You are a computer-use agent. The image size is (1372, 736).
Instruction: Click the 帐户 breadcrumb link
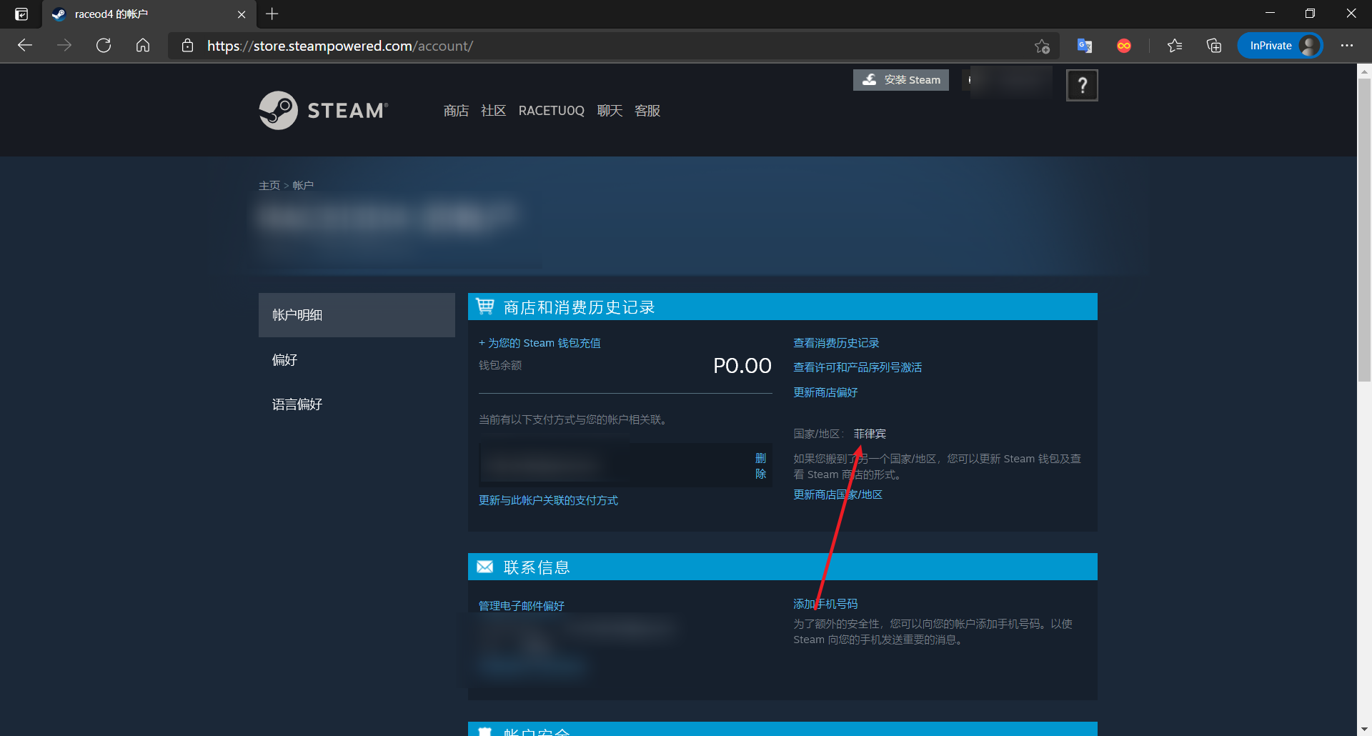[x=303, y=185]
